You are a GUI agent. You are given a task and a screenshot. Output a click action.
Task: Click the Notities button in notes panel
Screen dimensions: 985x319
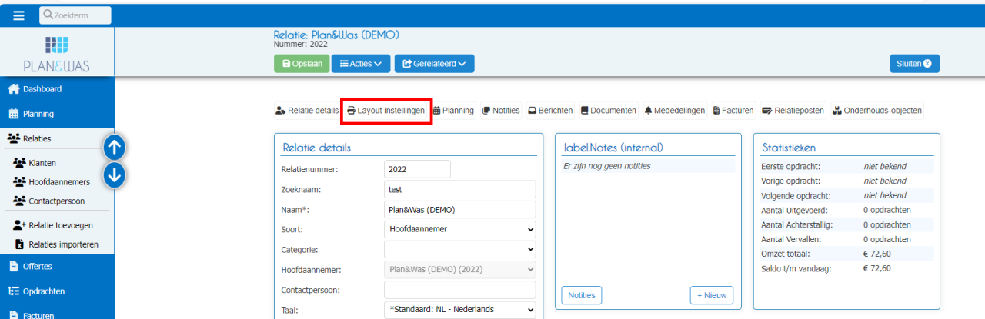point(582,295)
